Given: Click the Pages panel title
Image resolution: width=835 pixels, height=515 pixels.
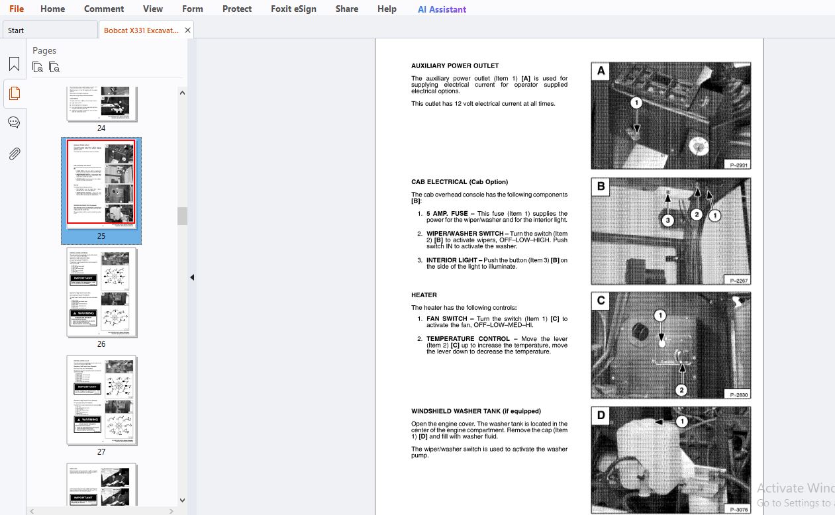Looking at the screenshot, I should (x=44, y=50).
